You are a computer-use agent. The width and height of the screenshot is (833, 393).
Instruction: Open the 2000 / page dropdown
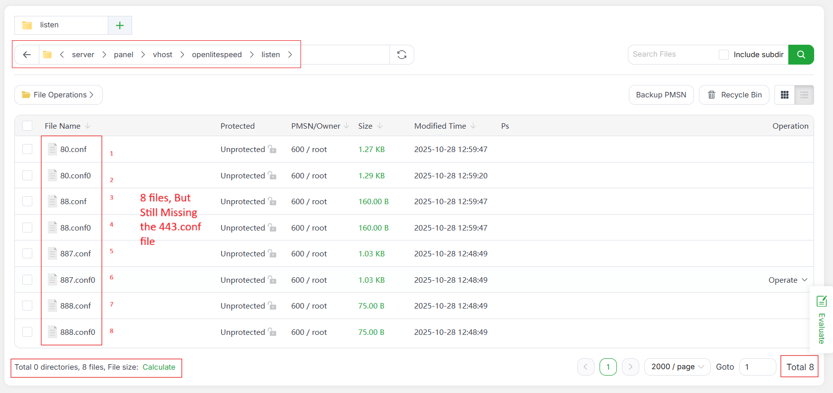pyautogui.click(x=678, y=367)
